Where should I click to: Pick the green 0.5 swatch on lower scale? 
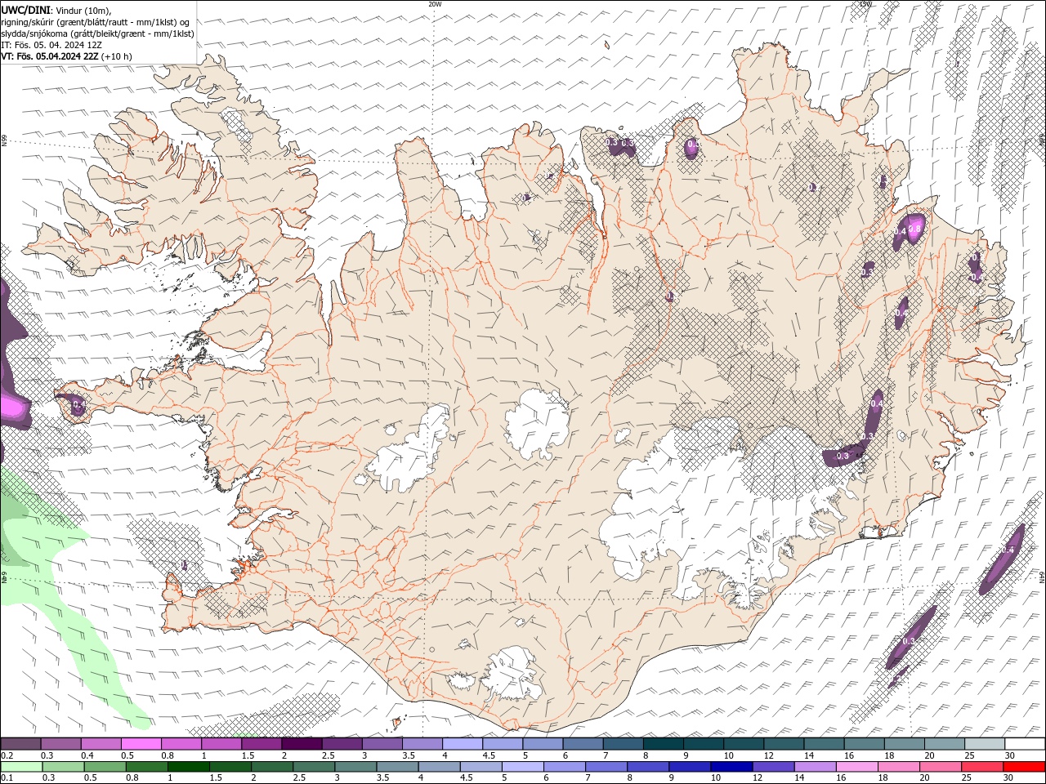[x=105, y=767]
